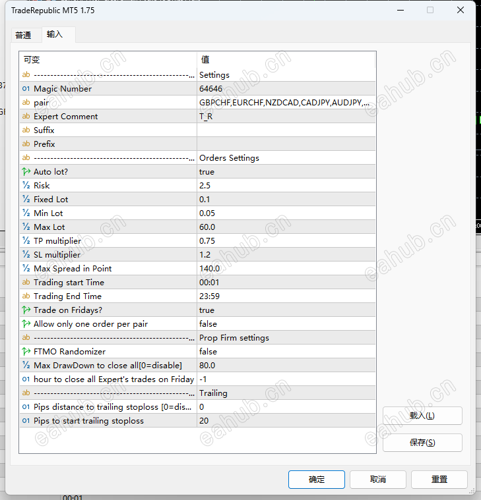
Task: Click the boolean icon beside Auto lot?
Action: (x=26, y=171)
